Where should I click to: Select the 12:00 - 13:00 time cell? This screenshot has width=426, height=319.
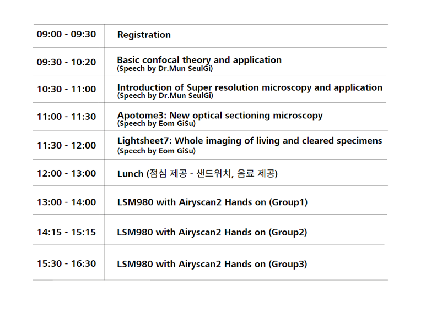(66, 173)
